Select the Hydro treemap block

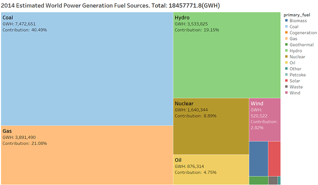(x=227, y=55)
